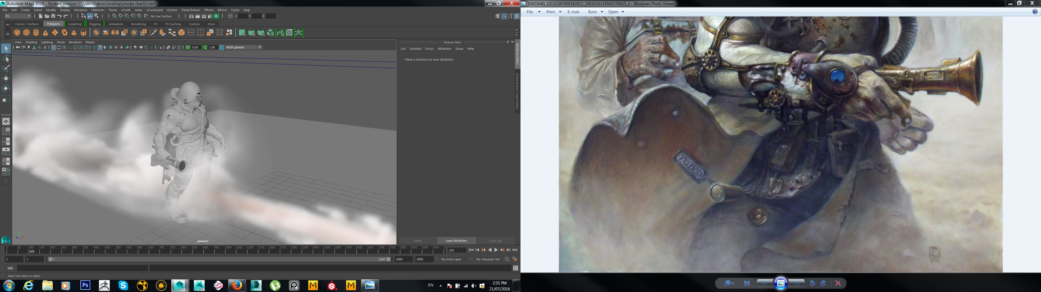Open the Script Editor icon
The height and width of the screenshot is (292, 1041).
click(x=516, y=268)
